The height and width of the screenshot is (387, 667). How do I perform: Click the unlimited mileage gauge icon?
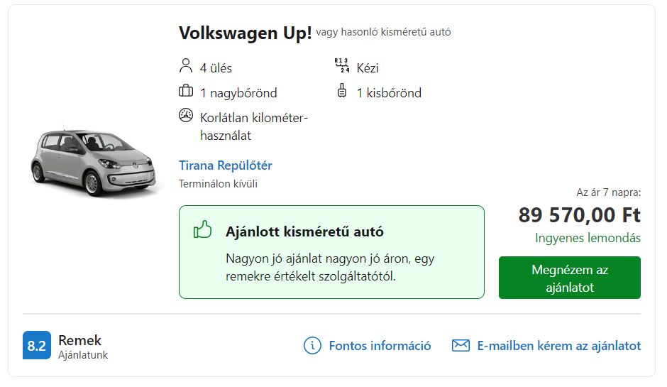[186, 115]
